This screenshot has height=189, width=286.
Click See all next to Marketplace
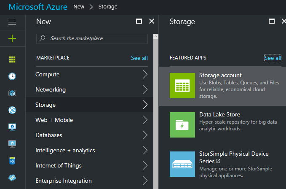(x=139, y=58)
